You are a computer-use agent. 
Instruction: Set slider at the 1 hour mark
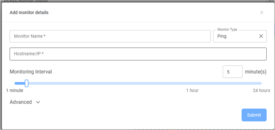click(x=192, y=83)
